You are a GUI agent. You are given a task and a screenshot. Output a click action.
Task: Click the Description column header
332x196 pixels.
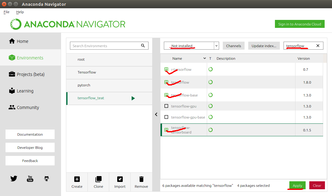click(x=226, y=58)
